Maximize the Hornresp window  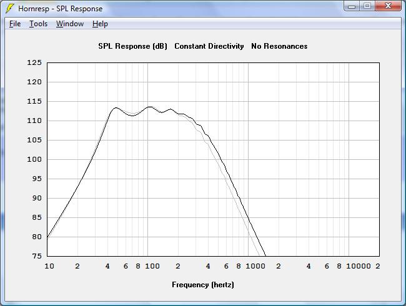367,6
